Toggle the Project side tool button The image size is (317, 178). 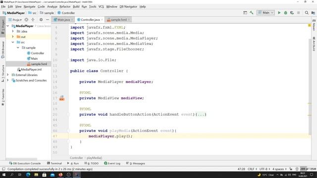(3, 27)
